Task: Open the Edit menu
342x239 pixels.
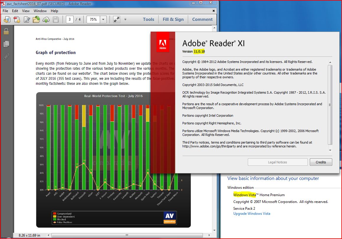Action: (15, 11)
